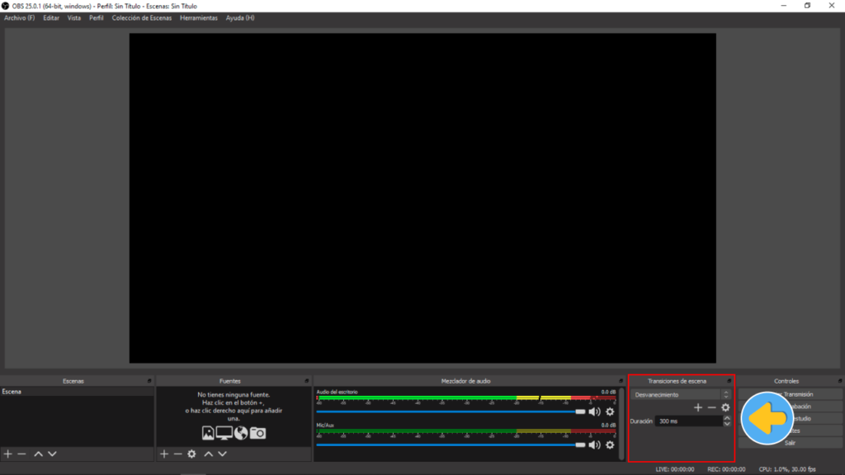This screenshot has width=845, height=475.
Task: Mute the Mic/Aux speaker
Action: 594,444
